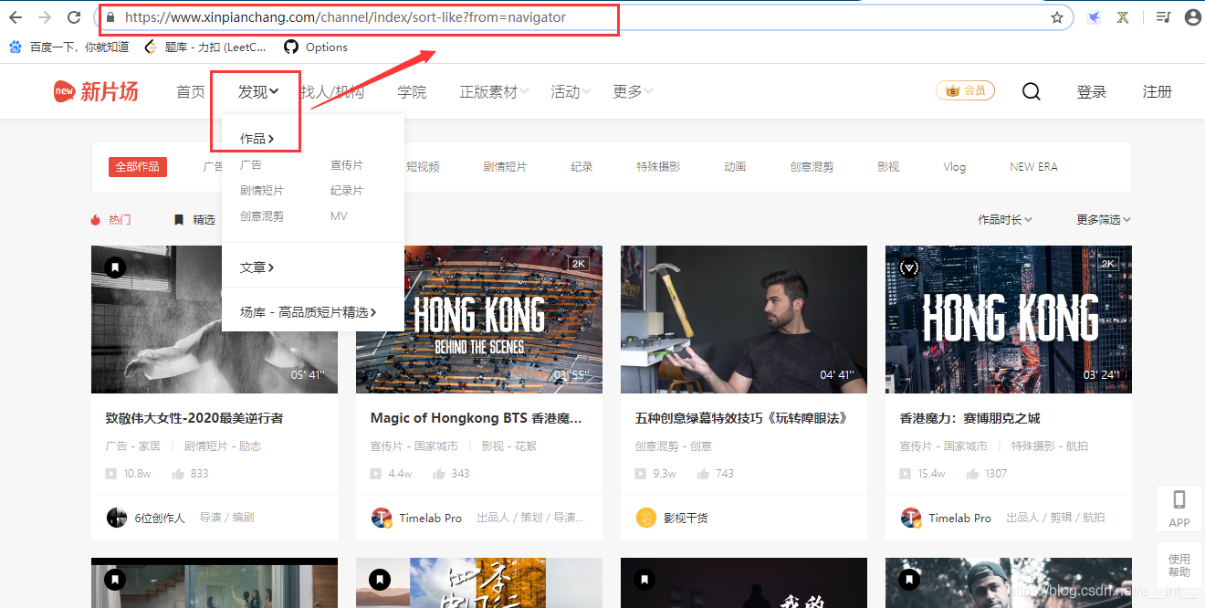The image size is (1205, 608).
Task: Click 6位创作人 author avatar
Action: (117, 518)
